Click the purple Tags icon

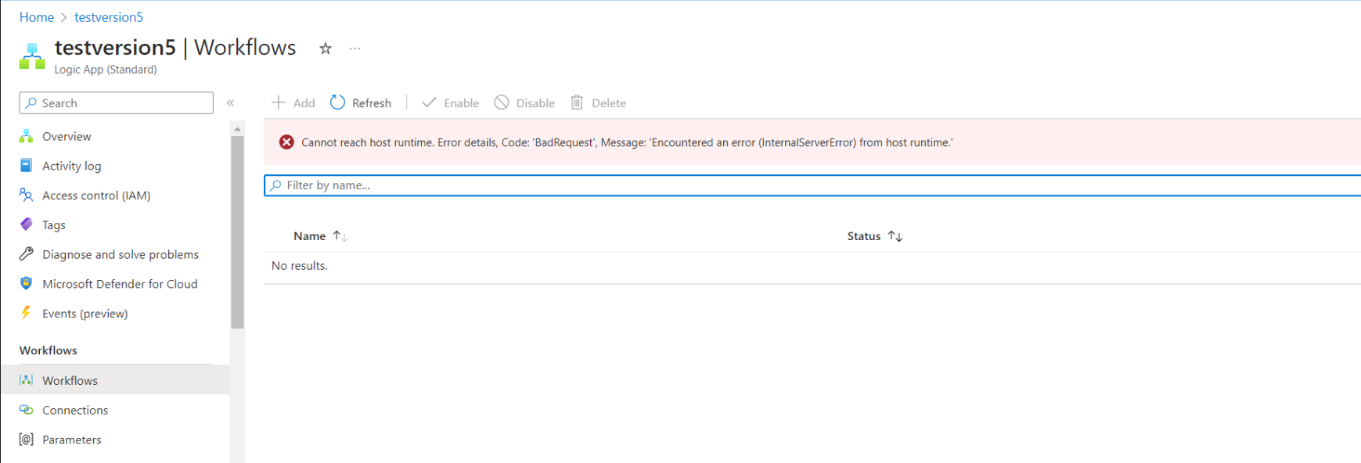point(26,224)
